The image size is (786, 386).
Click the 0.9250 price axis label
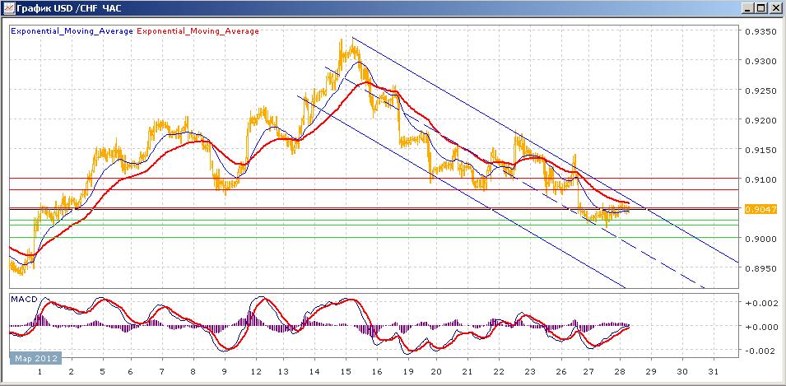761,91
